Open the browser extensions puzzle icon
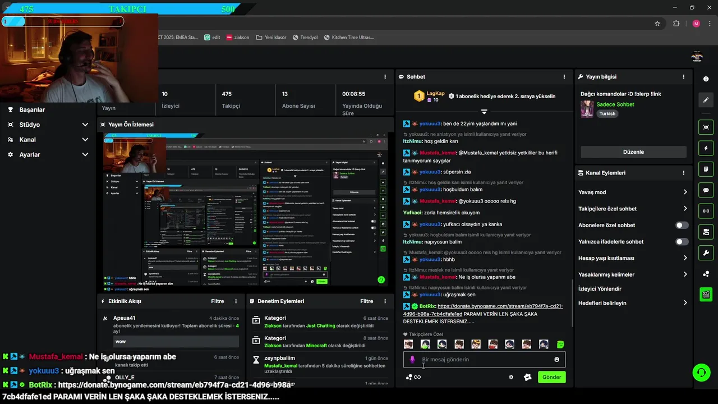 pyautogui.click(x=676, y=24)
